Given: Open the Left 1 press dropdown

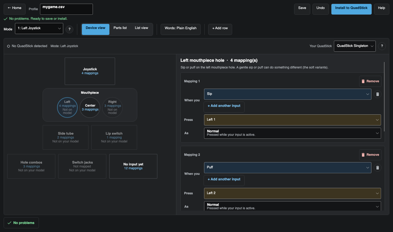Looking at the screenshot, I should pos(292,120).
